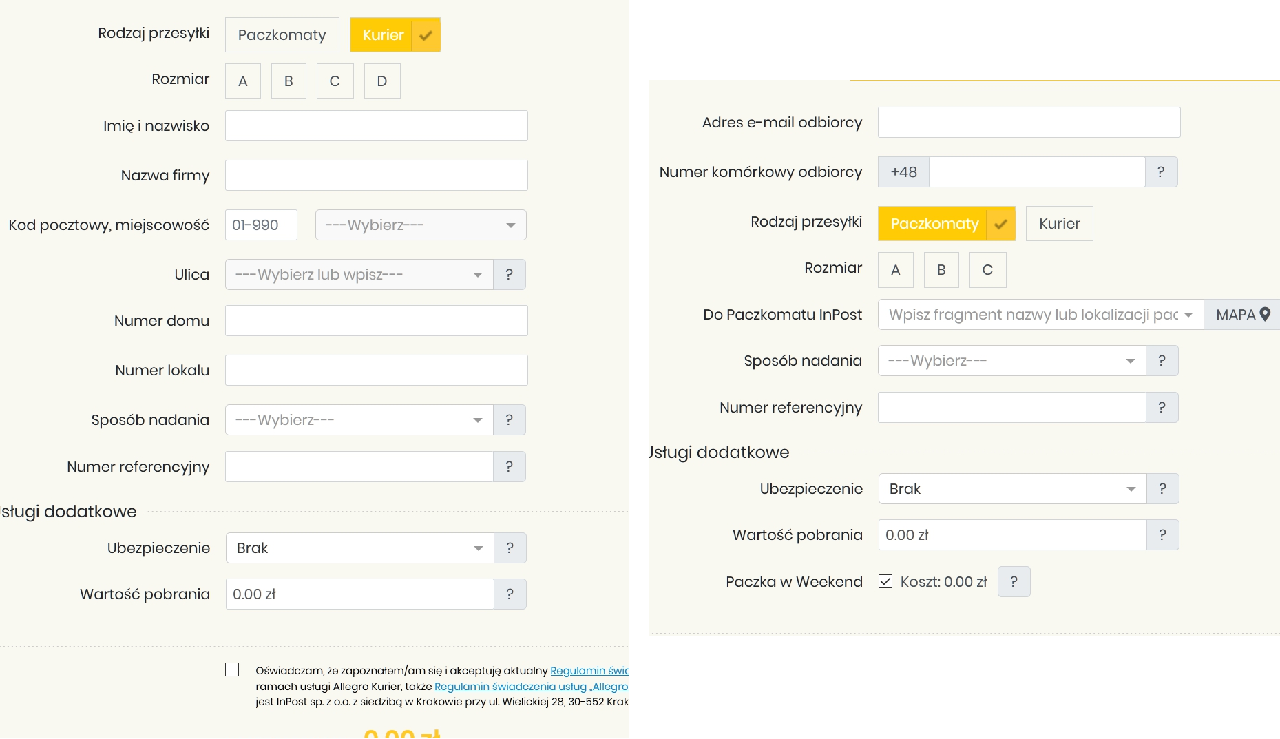Show help for left Wartość pobrania

click(510, 594)
